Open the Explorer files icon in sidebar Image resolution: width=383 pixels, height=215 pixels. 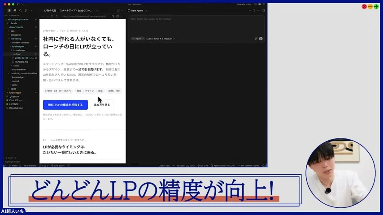tap(9, 10)
